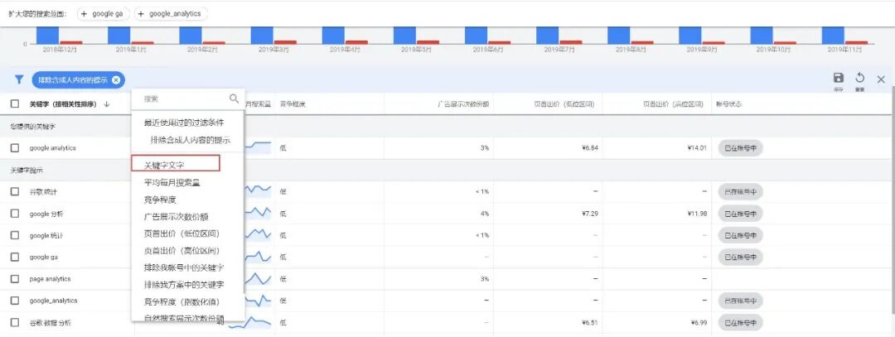This screenshot has height=337, width=895.
Task: Click the 4% impression share value
Action: pyautogui.click(x=485, y=214)
